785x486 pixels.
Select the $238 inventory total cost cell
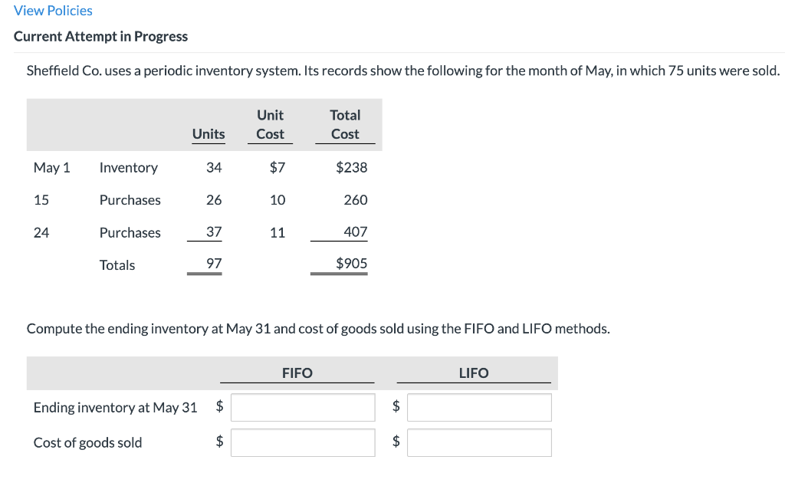[x=351, y=167]
